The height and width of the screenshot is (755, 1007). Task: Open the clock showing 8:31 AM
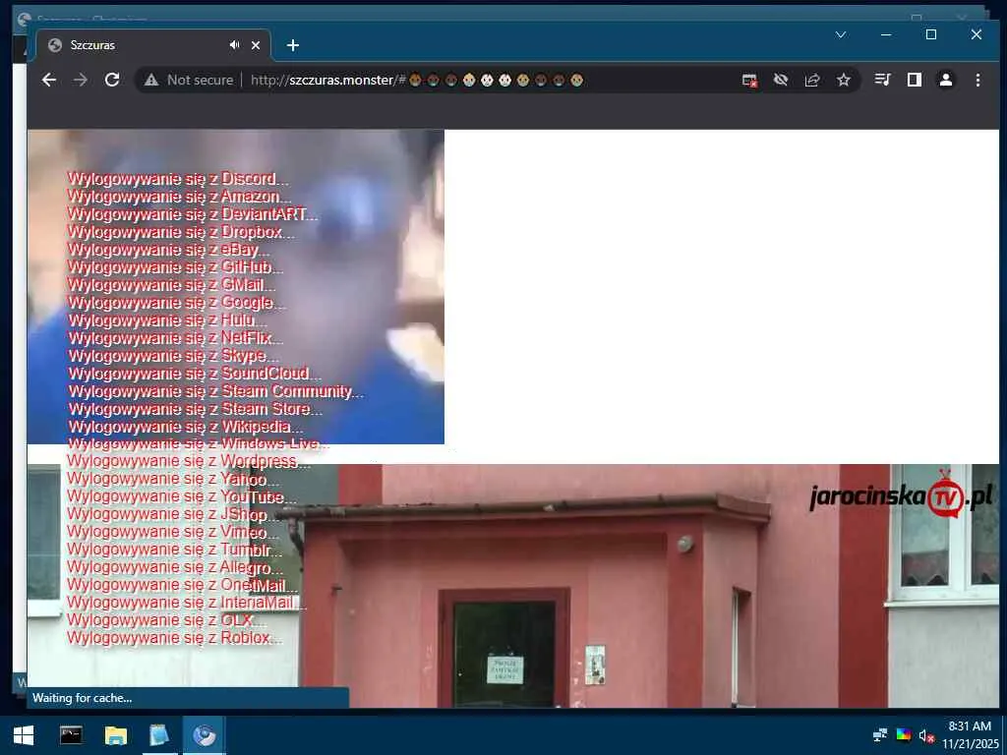click(970, 734)
